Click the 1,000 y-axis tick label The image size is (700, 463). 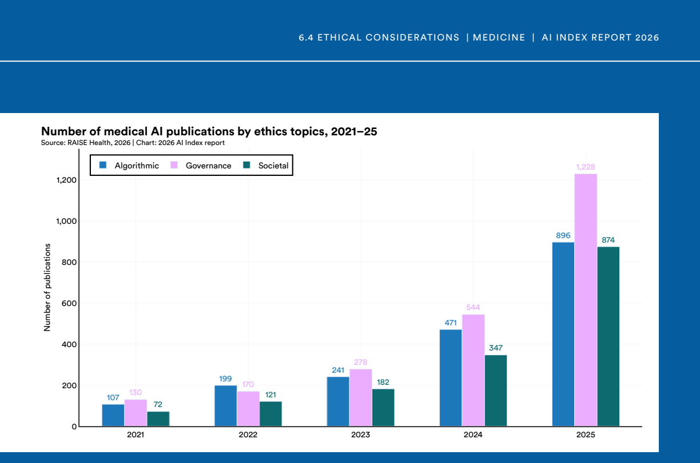coord(66,221)
